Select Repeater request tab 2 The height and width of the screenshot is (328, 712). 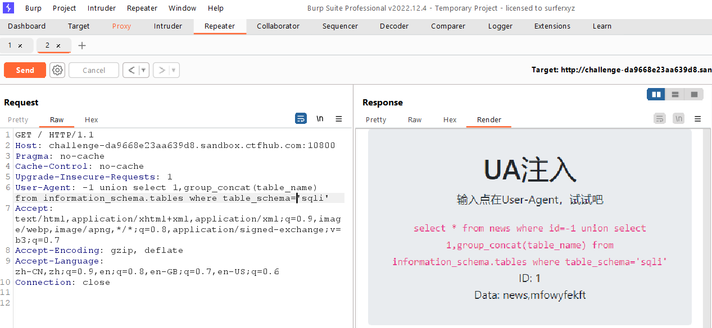[48, 45]
